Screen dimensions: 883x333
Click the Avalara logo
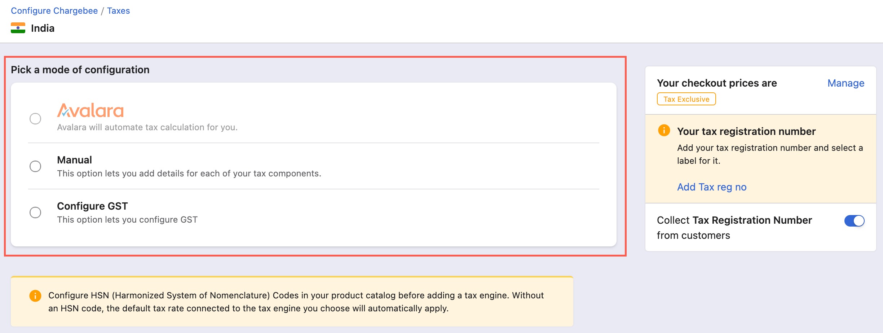90,110
